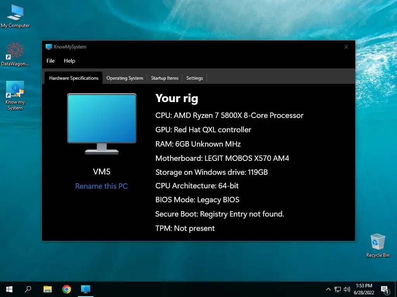Click Storage on Windows drive: 119GB
The height and width of the screenshot is (297, 397).
tap(212, 172)
